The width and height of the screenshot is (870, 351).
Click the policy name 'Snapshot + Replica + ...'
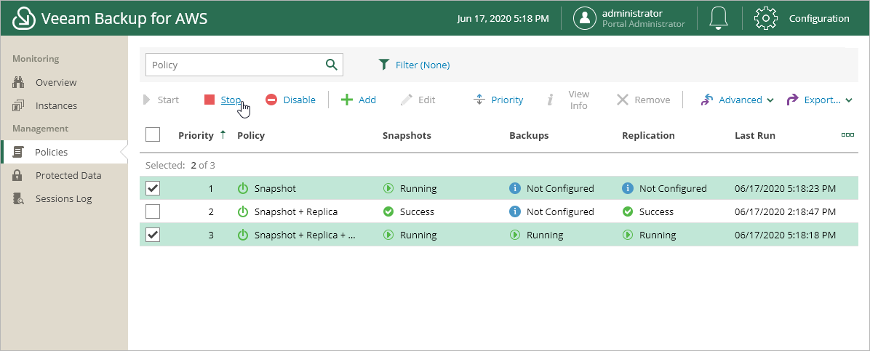pyautogui.click(x=306, y=235)
